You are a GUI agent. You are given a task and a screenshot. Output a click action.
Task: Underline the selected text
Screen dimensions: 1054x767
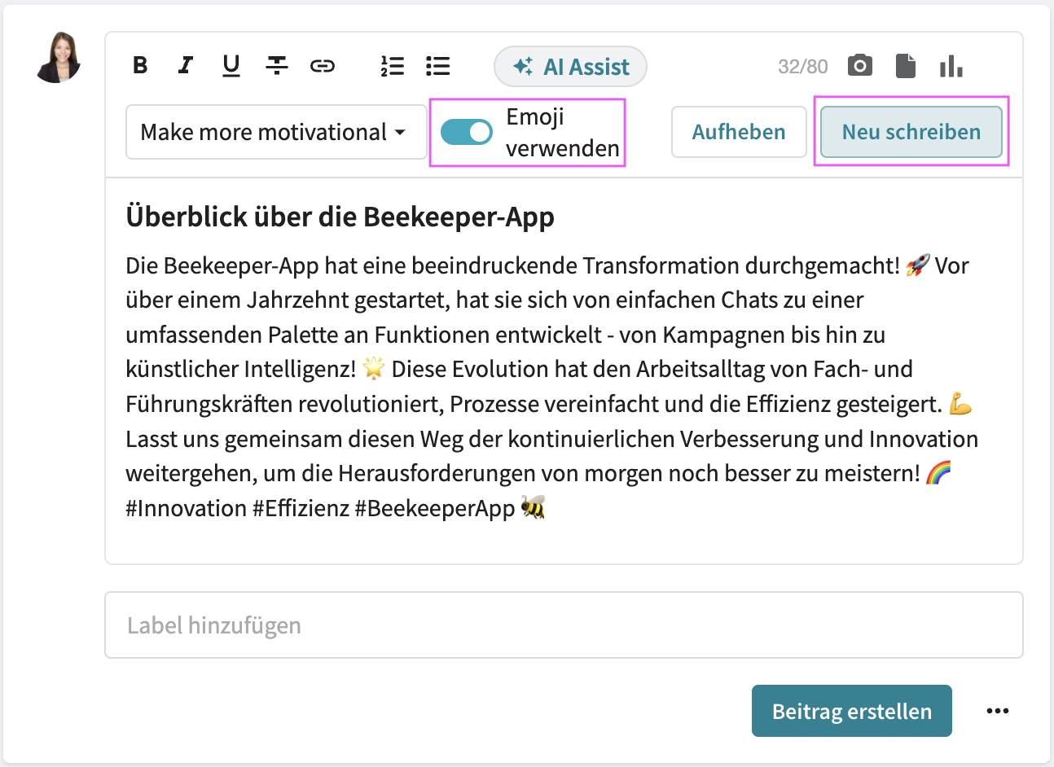[x=231, y=66]
